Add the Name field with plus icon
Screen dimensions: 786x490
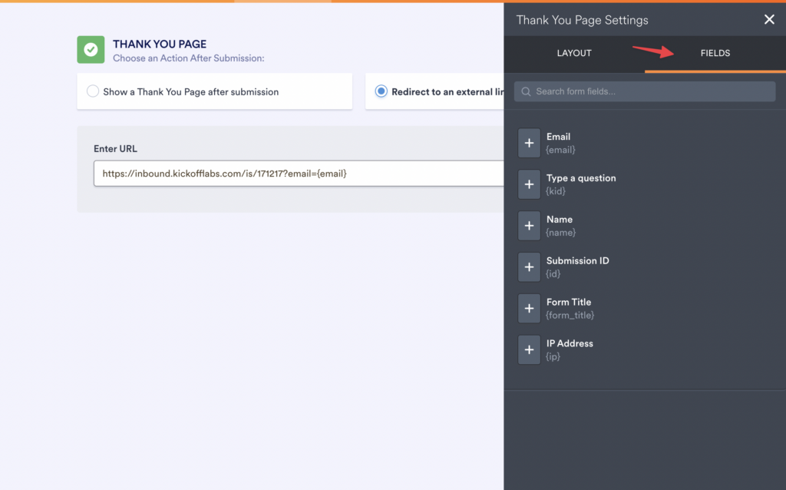[x=529, y=226]
